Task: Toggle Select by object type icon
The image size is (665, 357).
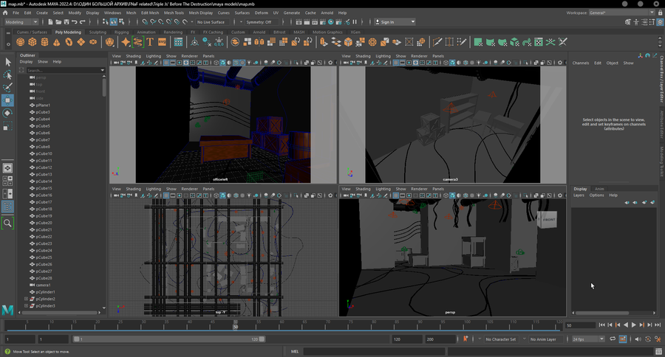Action: click(x=114, y=22)
